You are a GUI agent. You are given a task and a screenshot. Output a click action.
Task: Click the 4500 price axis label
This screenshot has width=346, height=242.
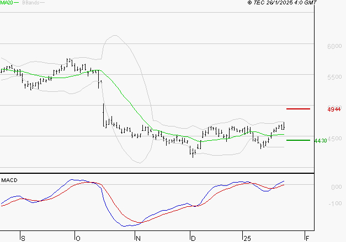point(334,139)
